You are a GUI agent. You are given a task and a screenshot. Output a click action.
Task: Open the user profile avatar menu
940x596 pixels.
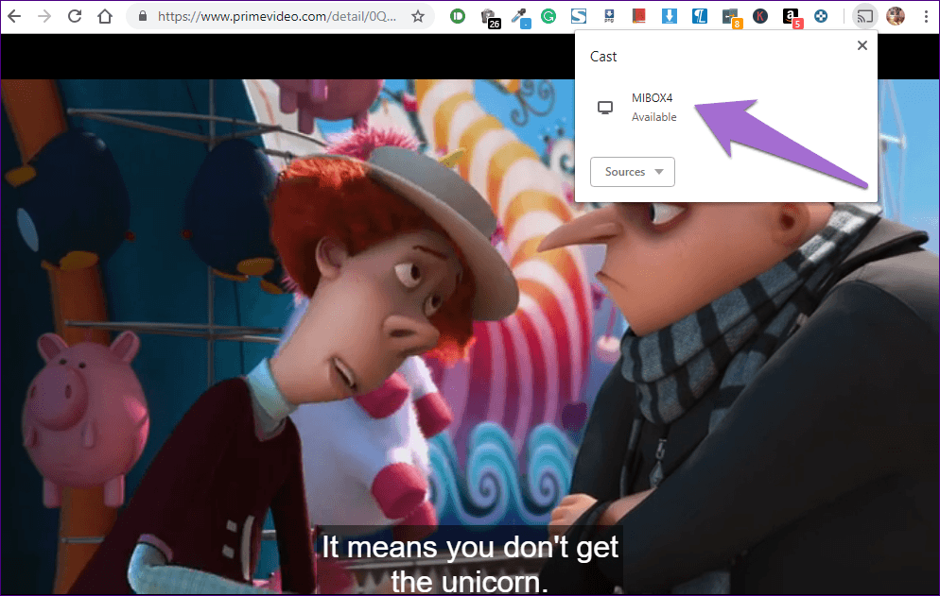pyautogui.click(x=896, y=16)
